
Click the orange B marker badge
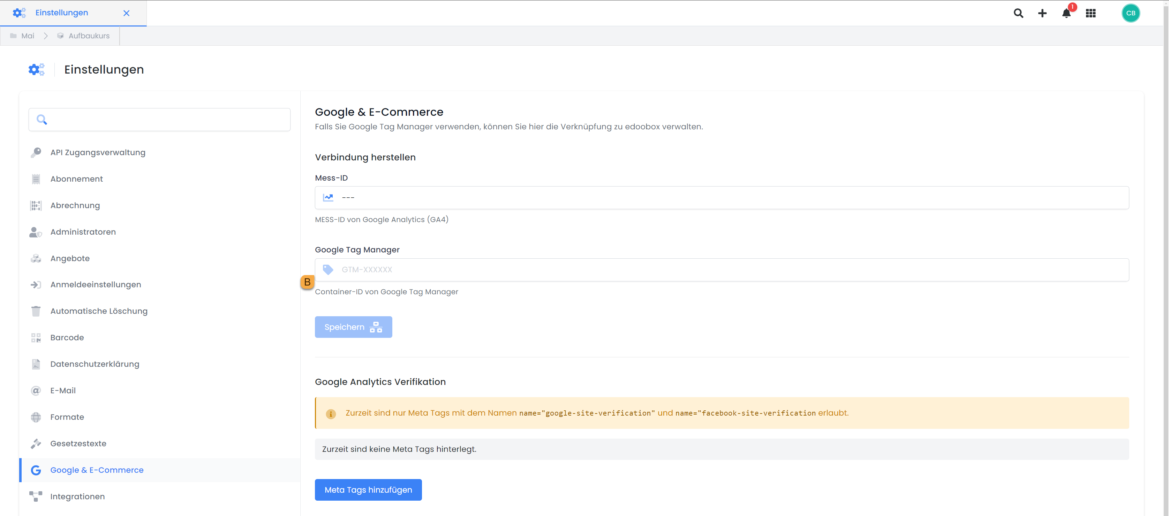[307, 282]
